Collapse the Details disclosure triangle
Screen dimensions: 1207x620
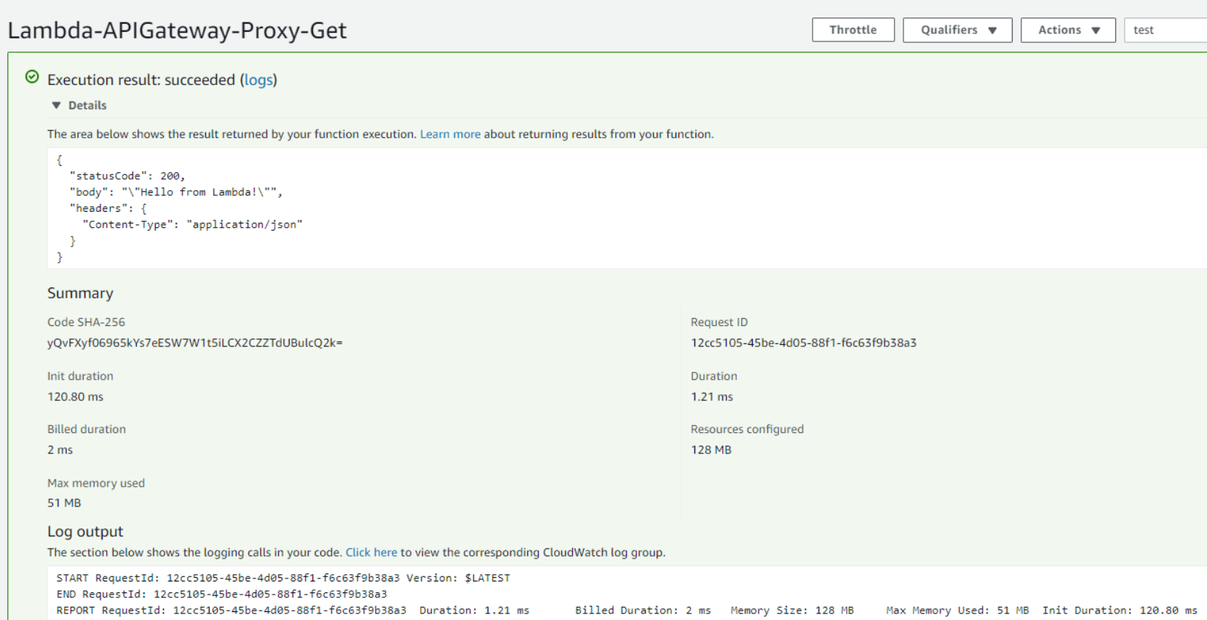57,106
